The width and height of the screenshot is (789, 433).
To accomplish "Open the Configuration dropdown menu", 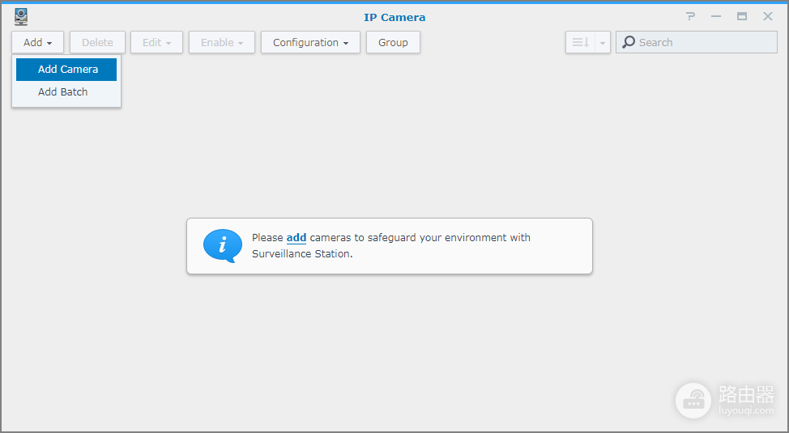I will [310, 42].
